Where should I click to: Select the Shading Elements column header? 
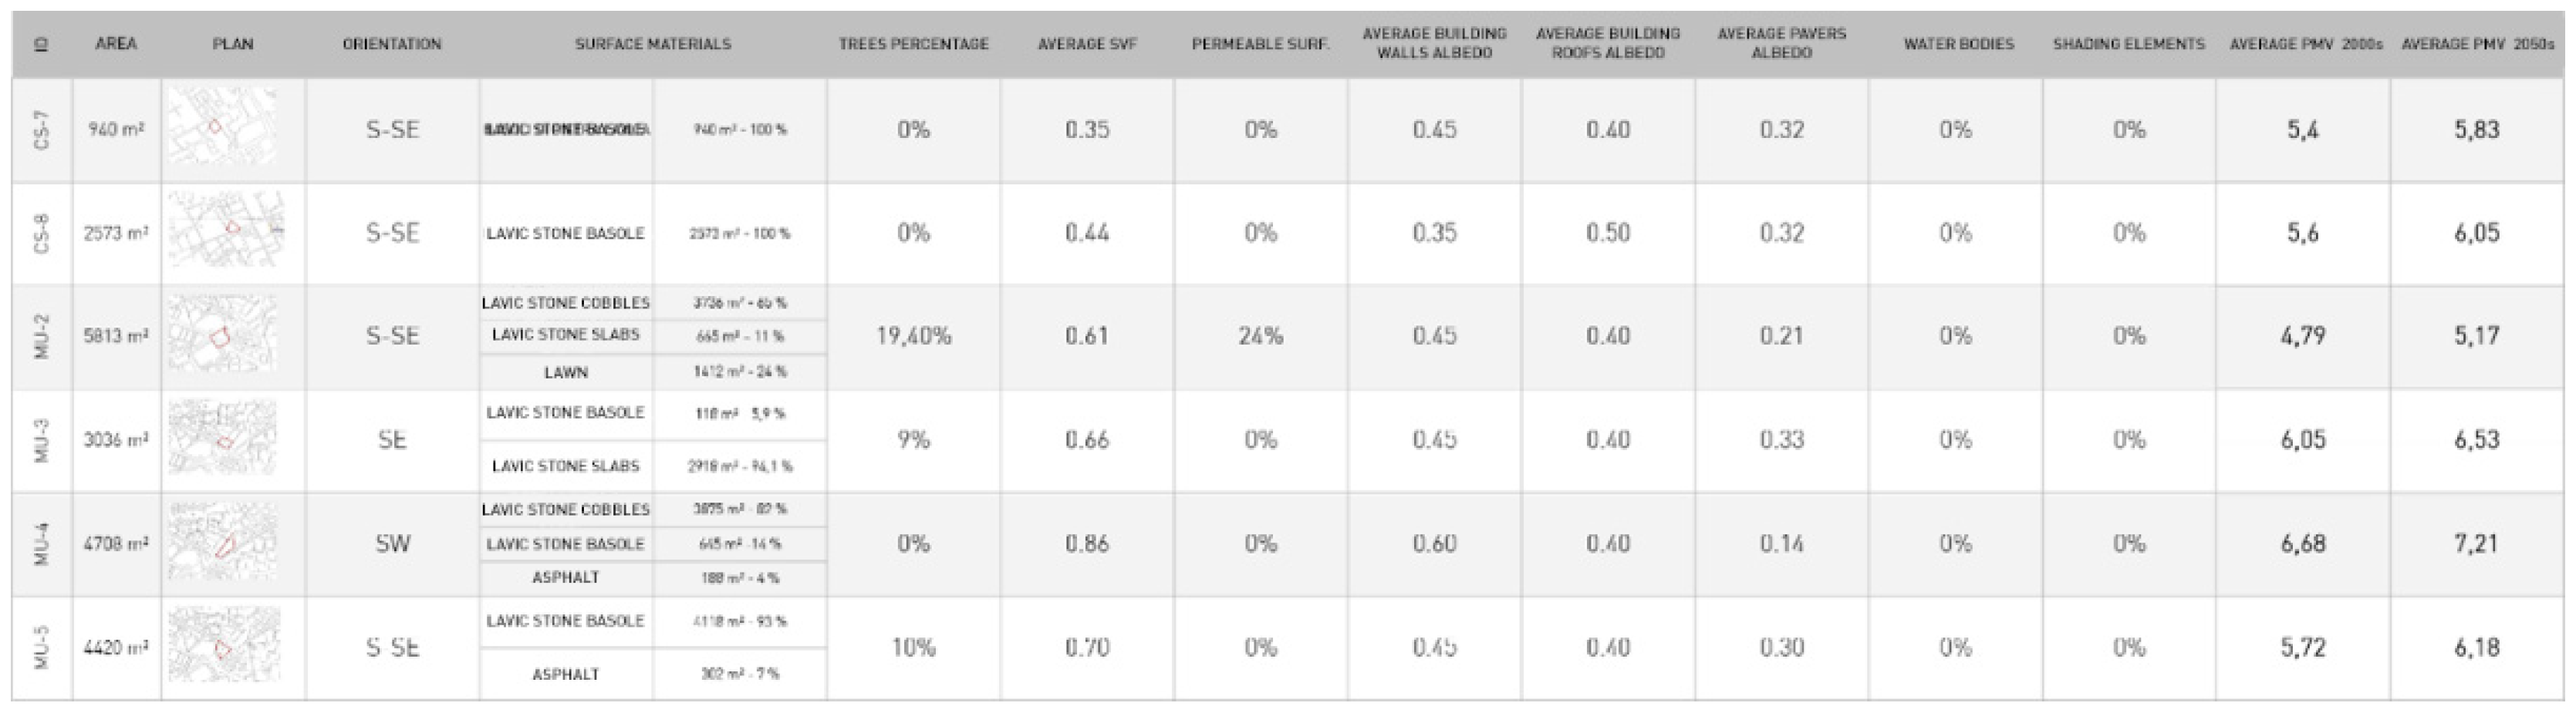click(2128, 44)
